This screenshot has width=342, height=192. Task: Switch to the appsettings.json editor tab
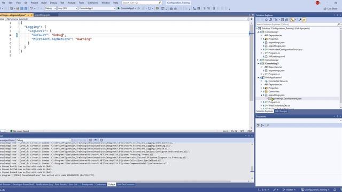coord(42,15)
